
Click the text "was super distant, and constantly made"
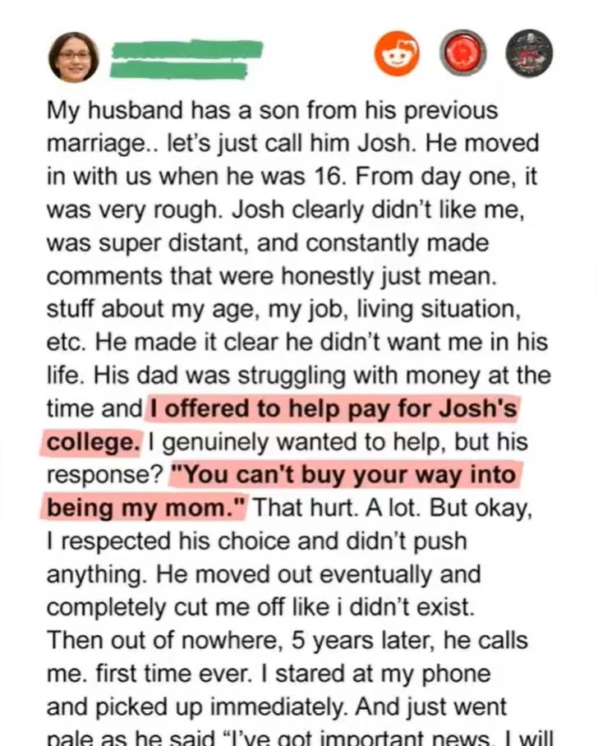[267, 242]
